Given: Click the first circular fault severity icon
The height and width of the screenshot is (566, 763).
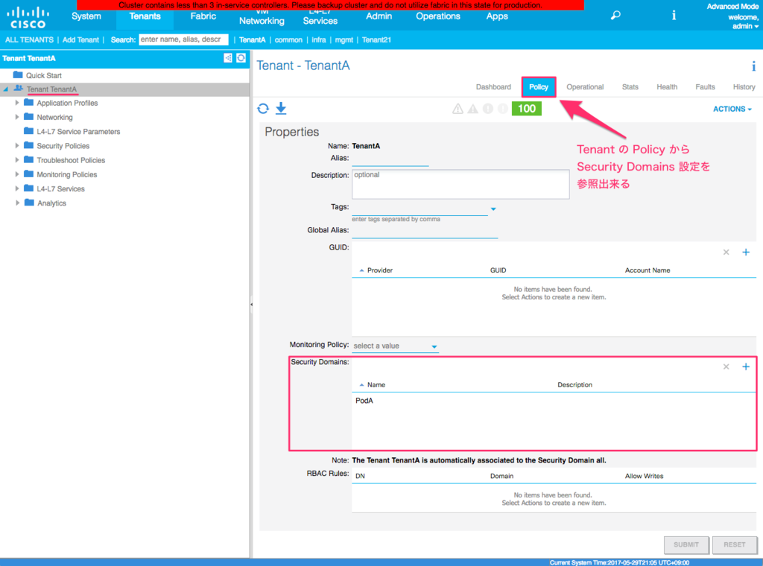Looking at the screenshot, I should point(487,109).
